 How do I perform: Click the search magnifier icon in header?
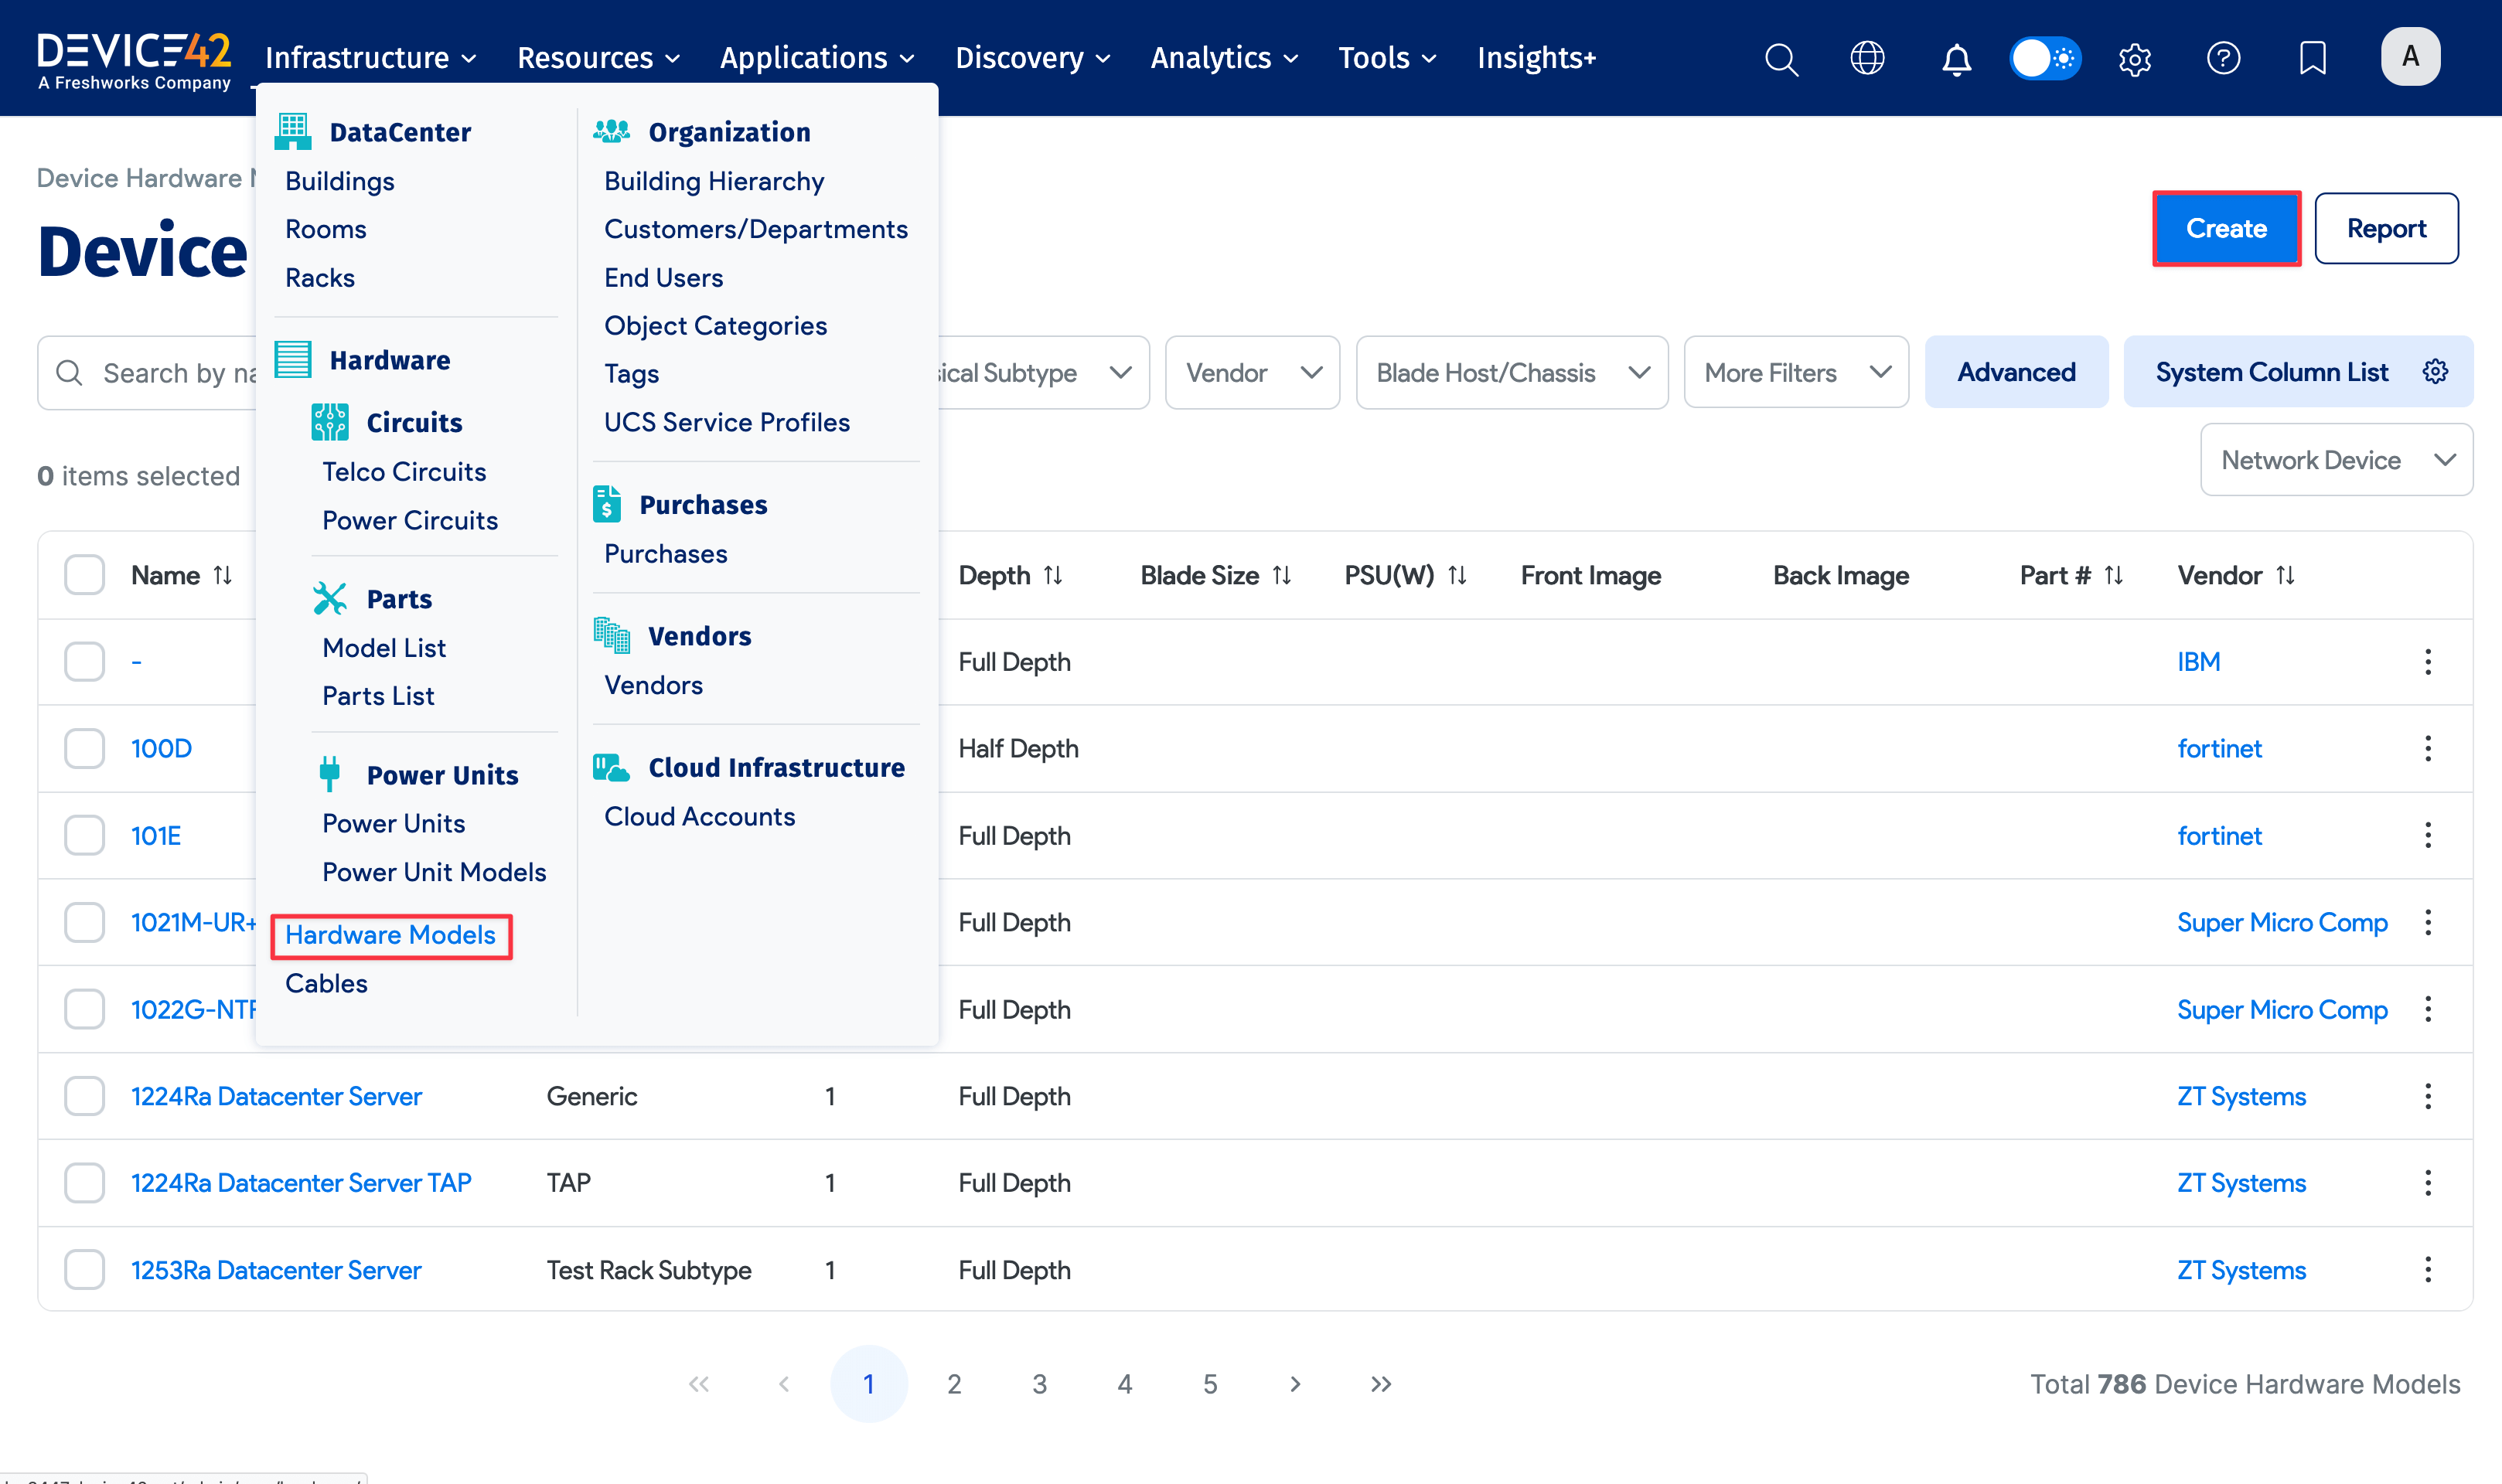pyautogui.click(x=1781, y=59)
